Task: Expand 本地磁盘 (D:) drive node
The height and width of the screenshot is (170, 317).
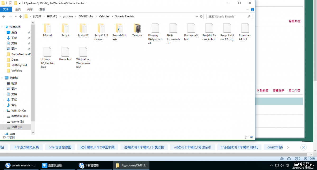Action: pos(4,116)
